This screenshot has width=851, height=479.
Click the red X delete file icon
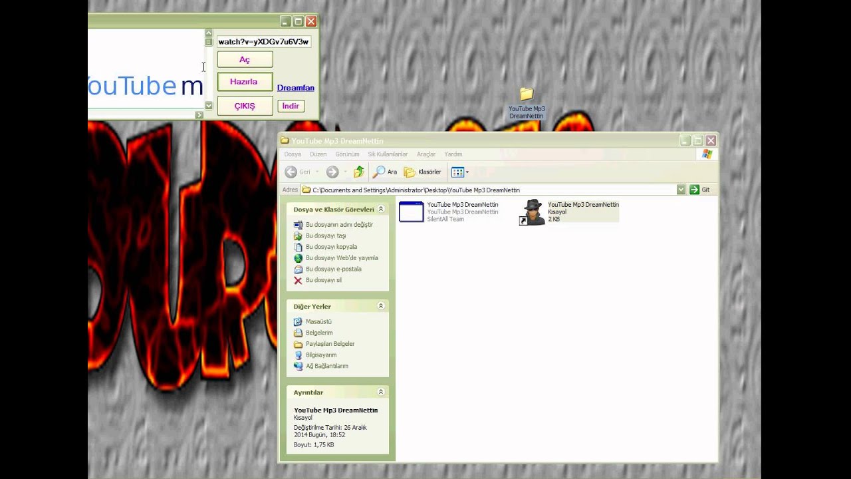tap(298, 281)
